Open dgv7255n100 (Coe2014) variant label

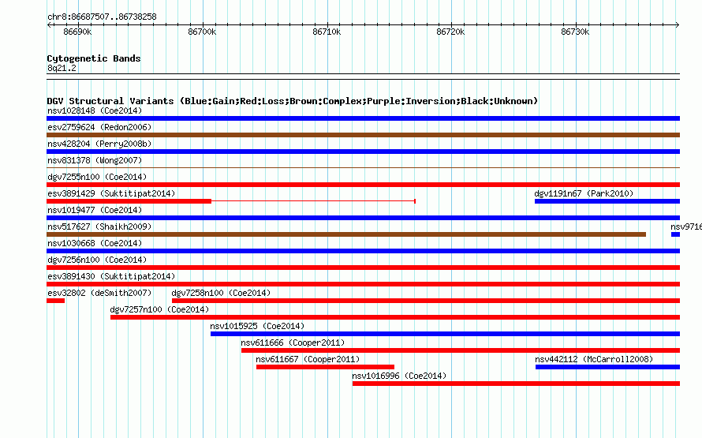tap(97, 177)
